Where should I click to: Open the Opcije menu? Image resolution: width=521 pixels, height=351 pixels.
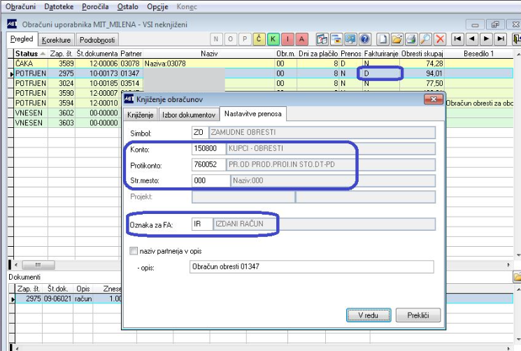coord(157,6)
